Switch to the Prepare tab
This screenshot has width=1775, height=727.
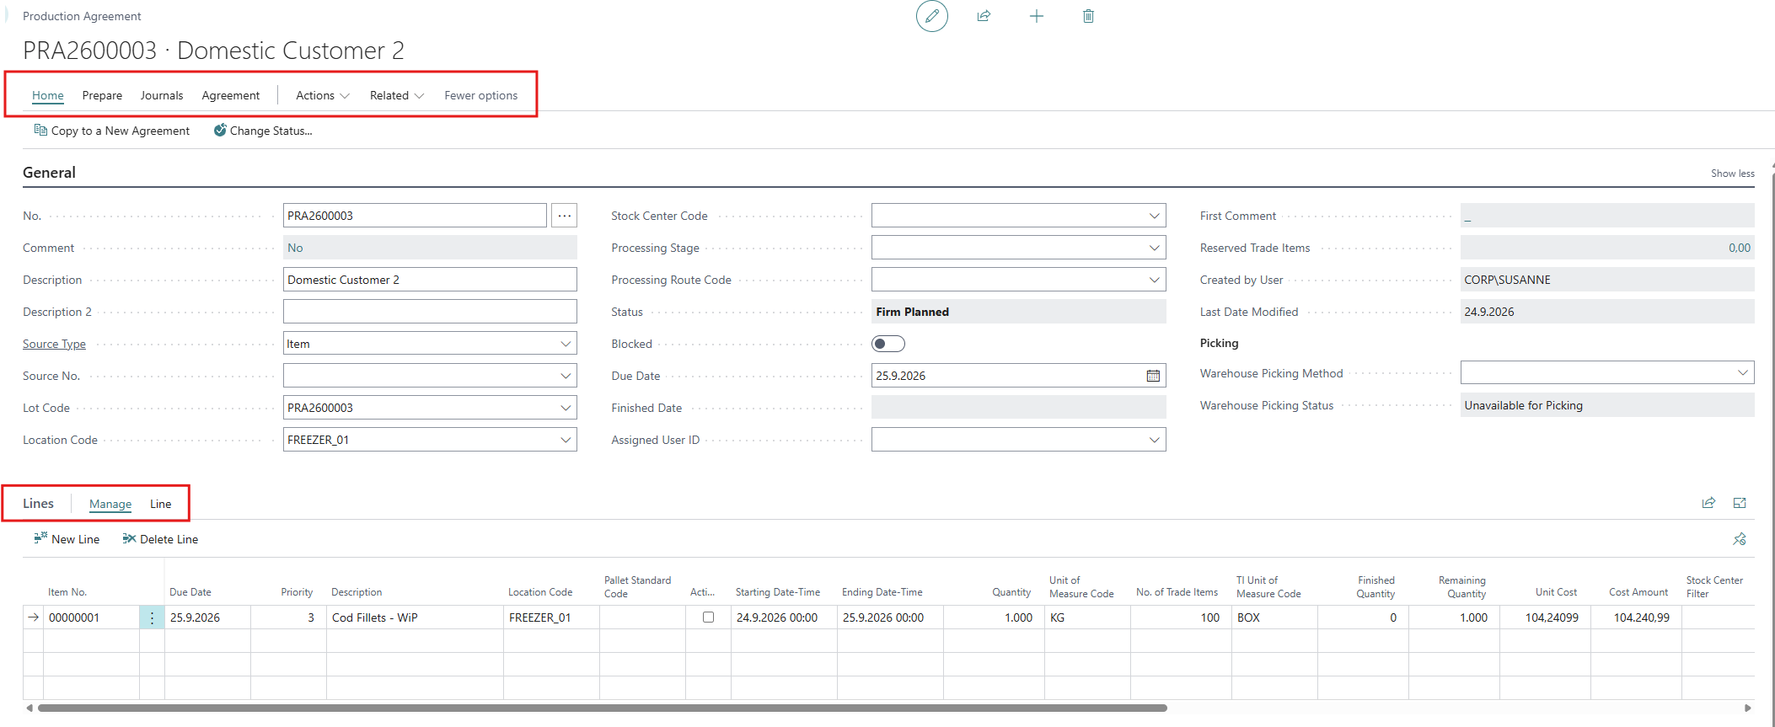click(102, 95)
